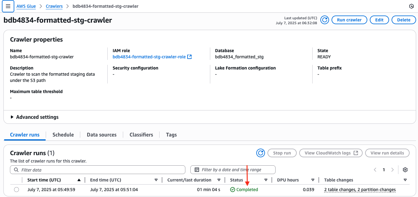Switch to the Data sources tab
The height and width of the screenshot is (197, 418).
101,135
